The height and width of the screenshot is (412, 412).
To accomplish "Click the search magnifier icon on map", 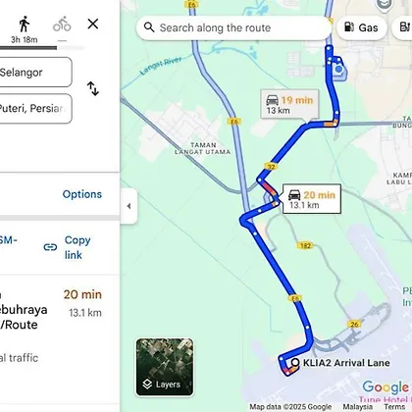I will (149, 27).
